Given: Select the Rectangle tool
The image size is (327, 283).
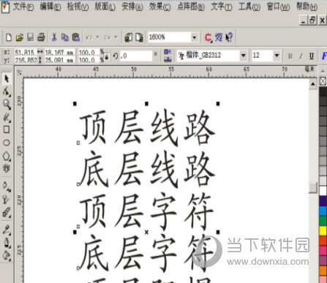Looking at the screenshot, I should [x=7, y=129].
